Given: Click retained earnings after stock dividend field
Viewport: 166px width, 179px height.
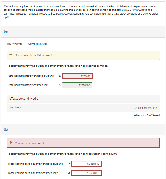Looking at the screenshot, I should [77, 76].
